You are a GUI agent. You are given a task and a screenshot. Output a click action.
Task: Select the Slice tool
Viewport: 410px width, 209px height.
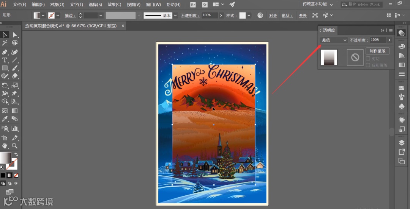click(15, 137)
